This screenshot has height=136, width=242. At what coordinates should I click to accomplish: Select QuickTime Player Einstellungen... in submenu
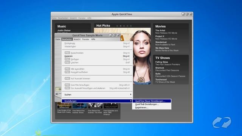tap(152, 101)
